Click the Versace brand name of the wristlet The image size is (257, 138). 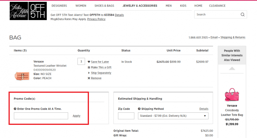[39, 61]
